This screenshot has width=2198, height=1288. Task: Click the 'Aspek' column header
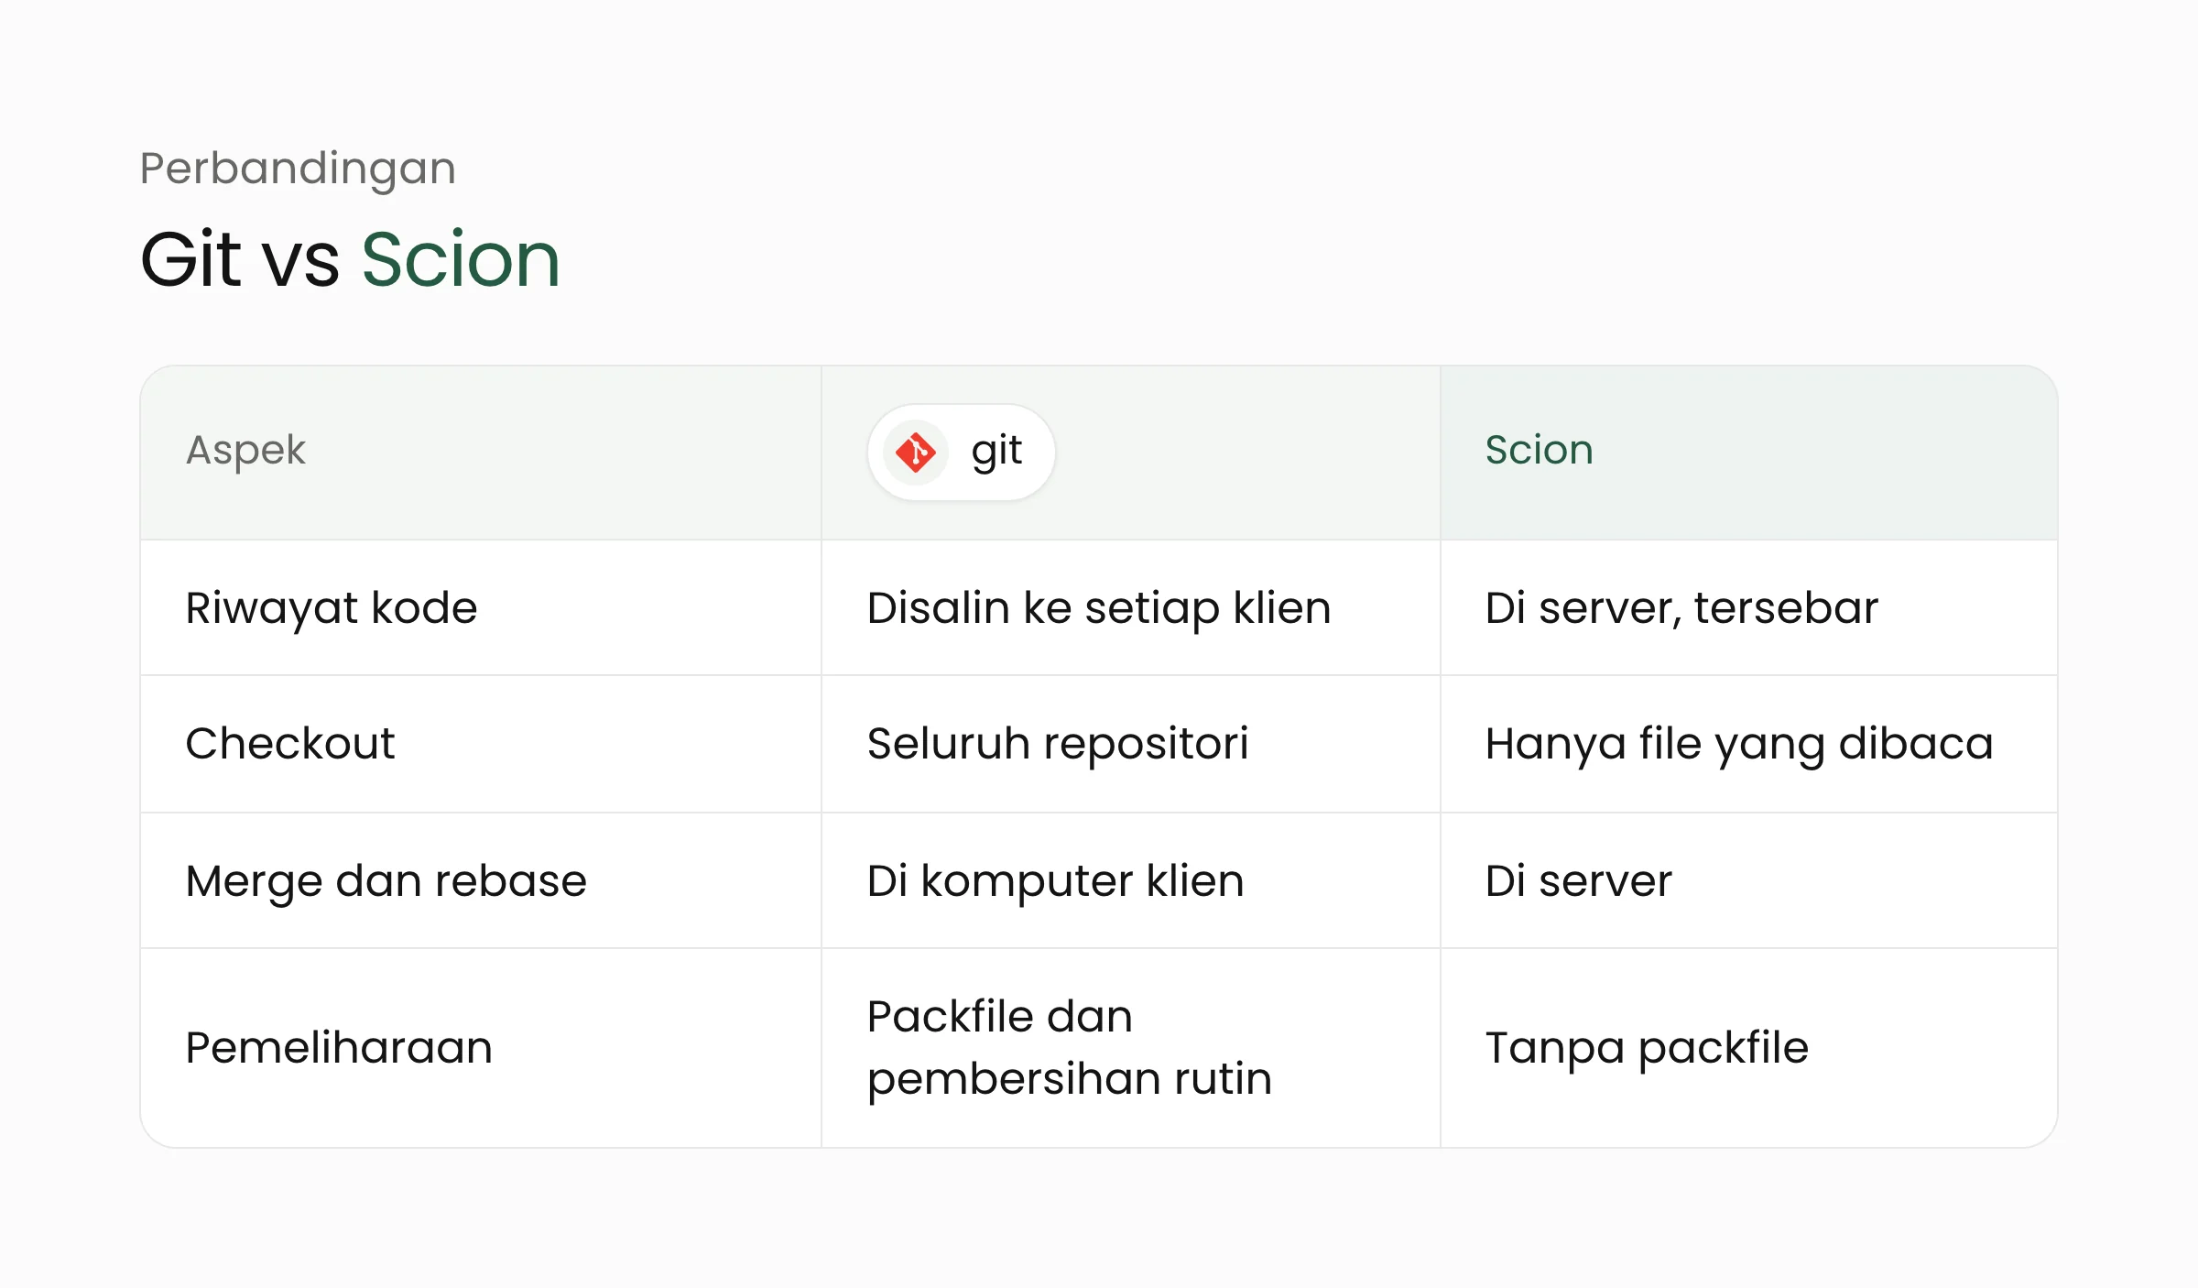click(x=245, y=451)
